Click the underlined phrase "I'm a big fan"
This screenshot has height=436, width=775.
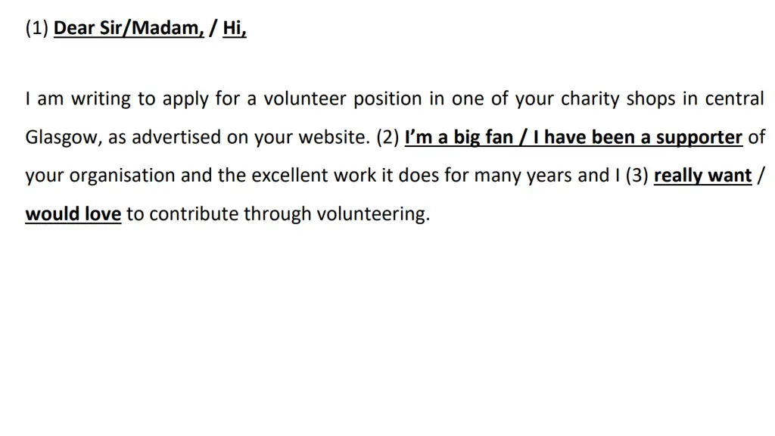[x=459, y=138]
